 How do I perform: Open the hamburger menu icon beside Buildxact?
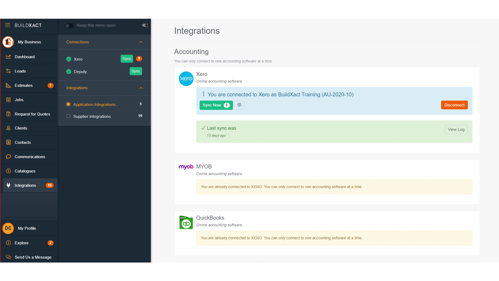point(7,25)
